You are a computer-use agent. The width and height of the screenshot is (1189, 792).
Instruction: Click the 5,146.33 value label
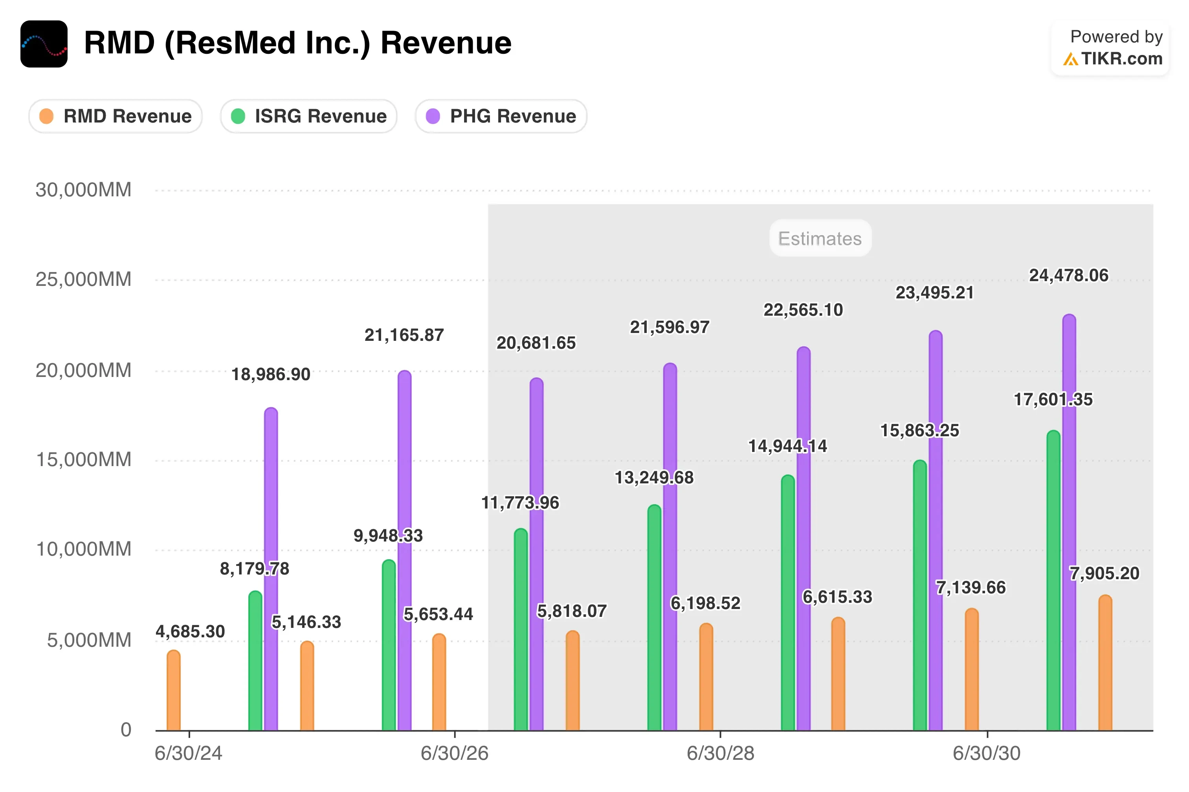[x=306, y=622]
